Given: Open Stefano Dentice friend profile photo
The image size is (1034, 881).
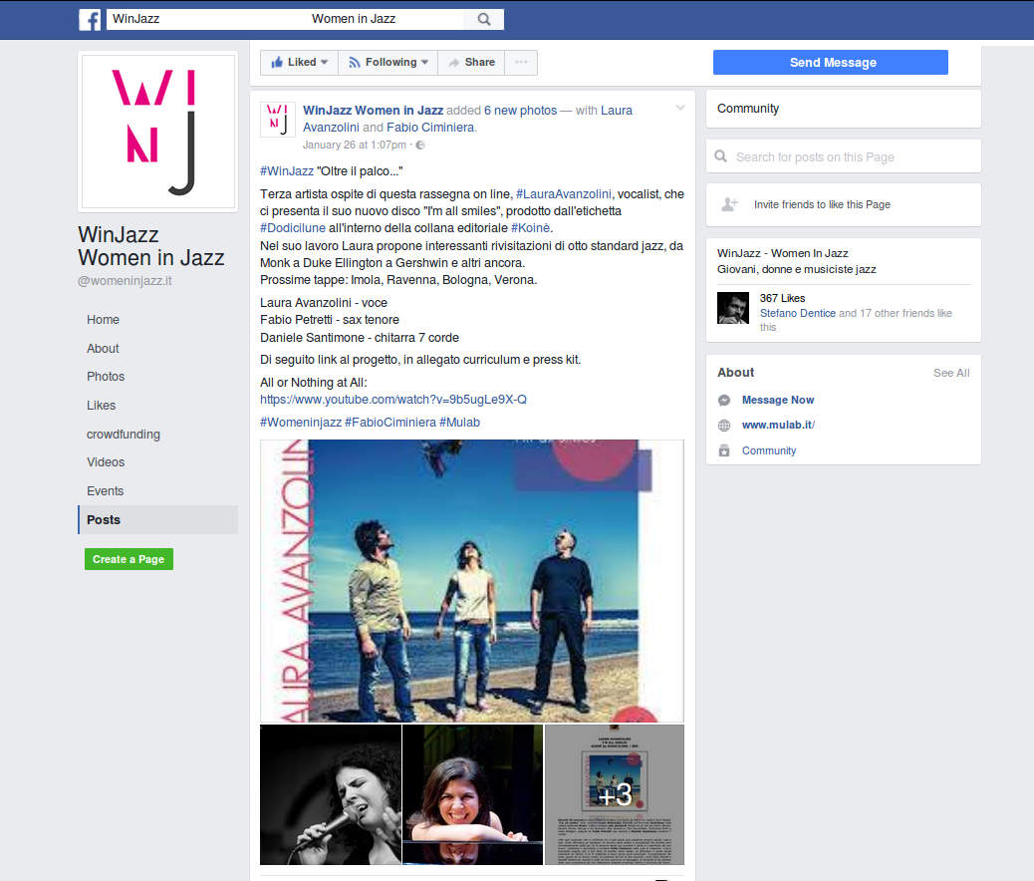Looking at the screenshot, I should tap(733, 308).
